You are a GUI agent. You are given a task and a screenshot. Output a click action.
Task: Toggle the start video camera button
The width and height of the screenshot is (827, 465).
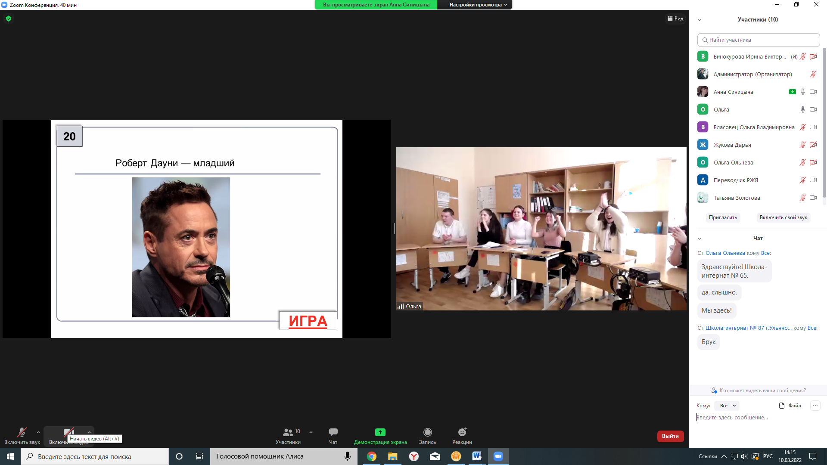(68, 432)
